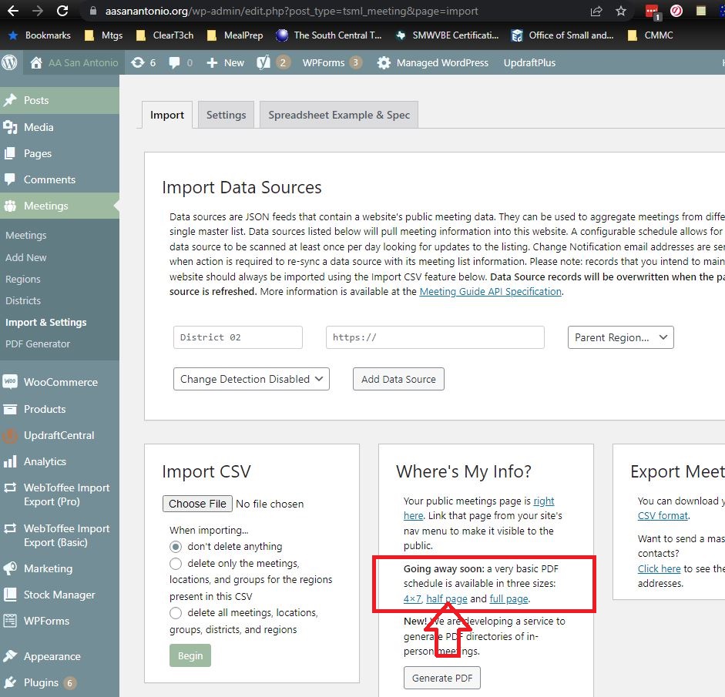Screen dimensions: 725x697
Task: Open Import & Settings submenu item
Action: point(45,322)
